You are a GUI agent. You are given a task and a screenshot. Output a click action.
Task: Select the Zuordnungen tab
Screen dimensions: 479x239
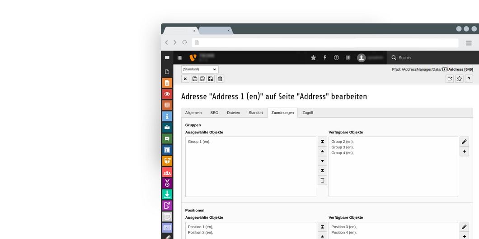pyautogui.click(x=282, y=112)
